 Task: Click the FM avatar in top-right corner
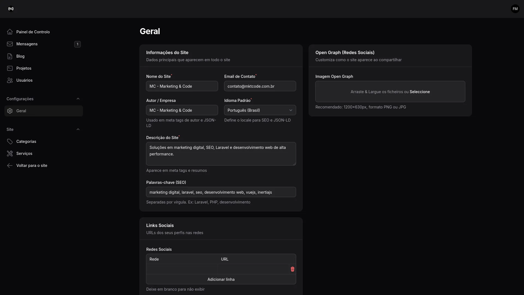click(515, 9)
